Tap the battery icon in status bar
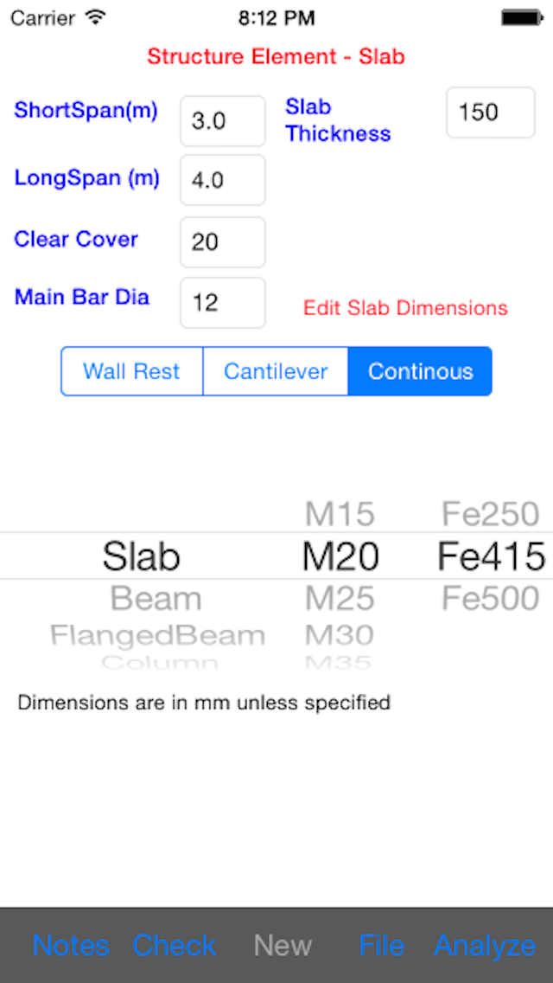 [522, 17]
